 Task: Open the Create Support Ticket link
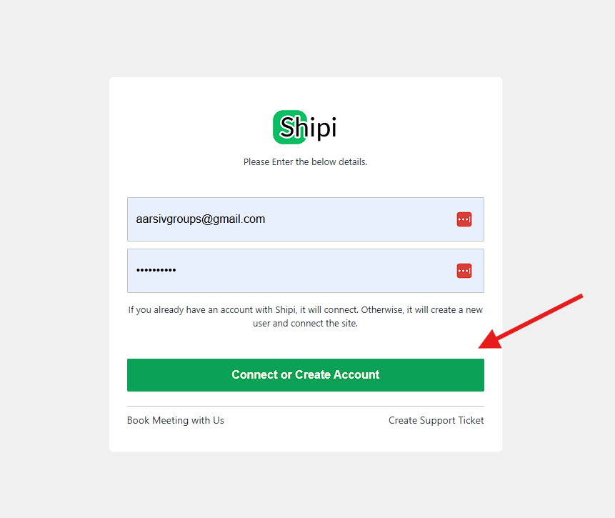pyautogui.click(x=436, y=420)
